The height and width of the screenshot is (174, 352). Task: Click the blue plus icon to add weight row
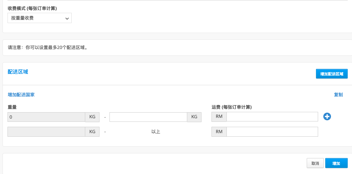pos(327,116)
